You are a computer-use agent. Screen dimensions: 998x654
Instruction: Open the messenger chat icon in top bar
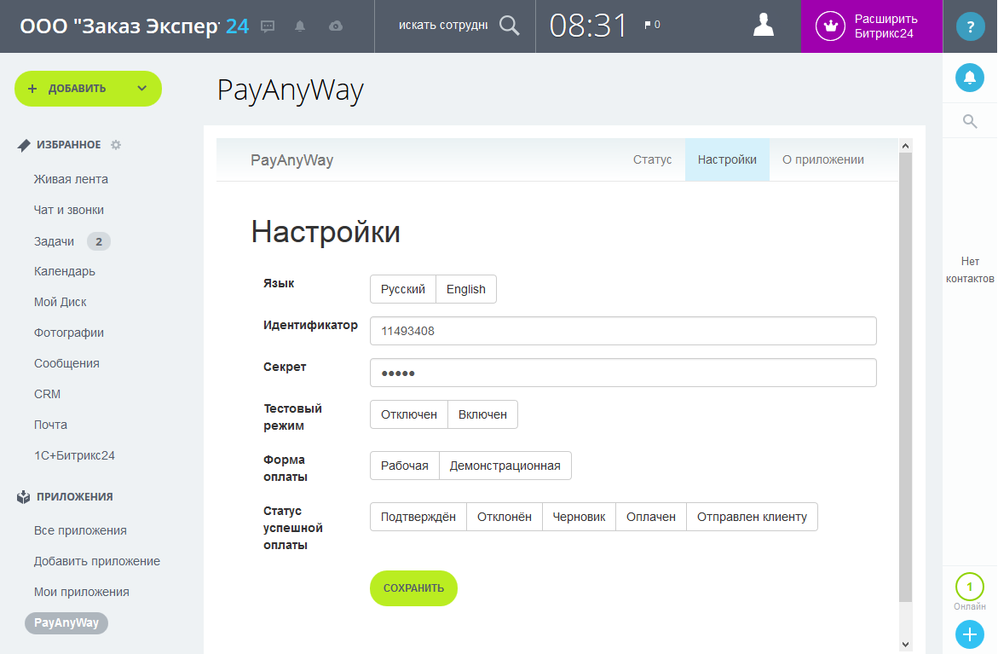268,25
